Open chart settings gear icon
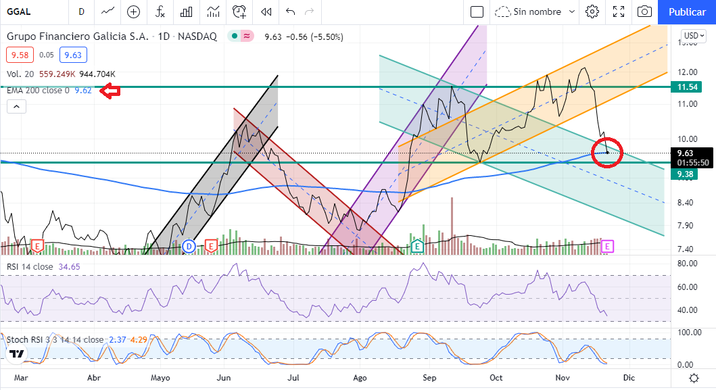716x390 pixels. click(x=592, y=11)
